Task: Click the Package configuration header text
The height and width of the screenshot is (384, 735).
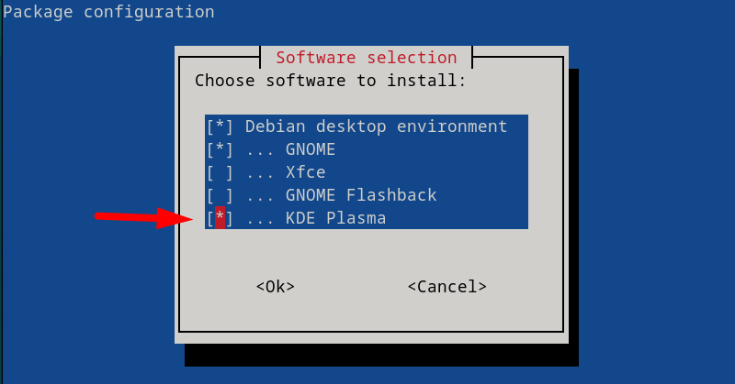Action: click(108, 12)
